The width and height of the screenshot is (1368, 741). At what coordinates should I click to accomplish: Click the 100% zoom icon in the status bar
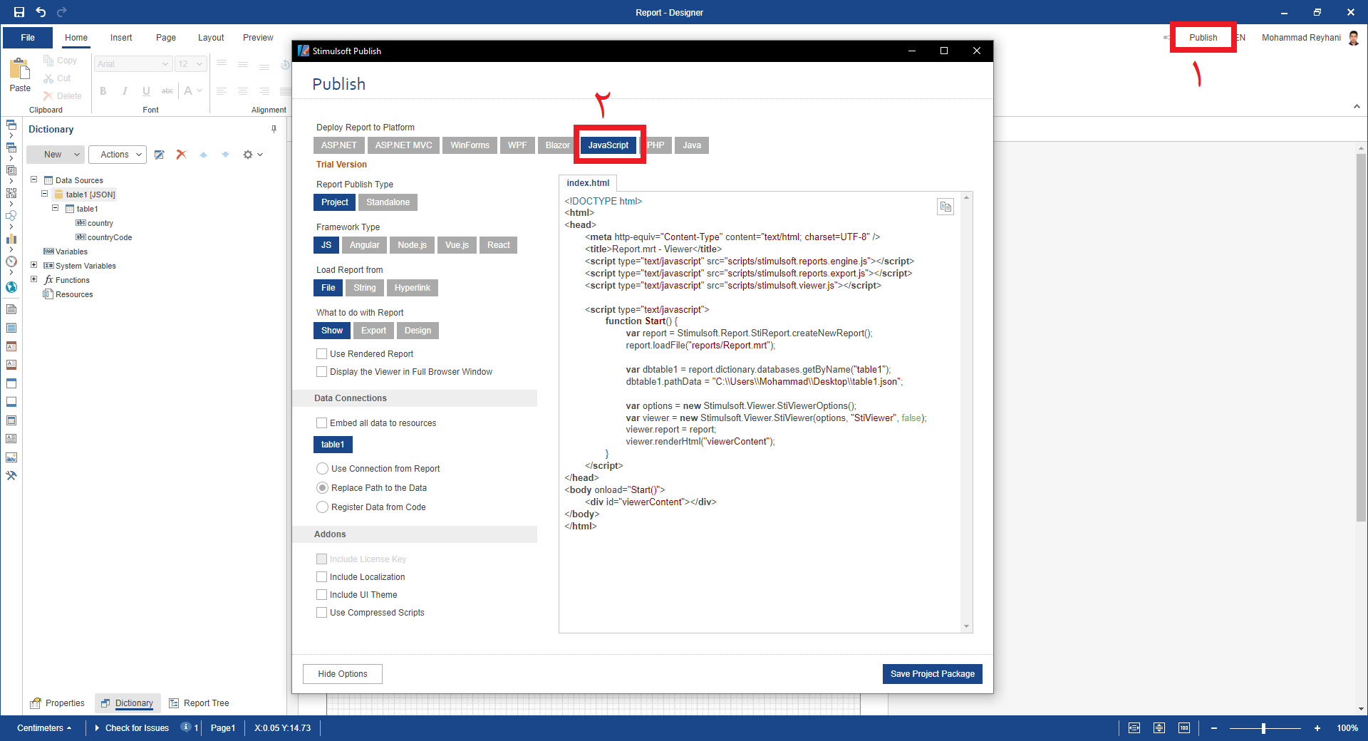point(1184,728)
